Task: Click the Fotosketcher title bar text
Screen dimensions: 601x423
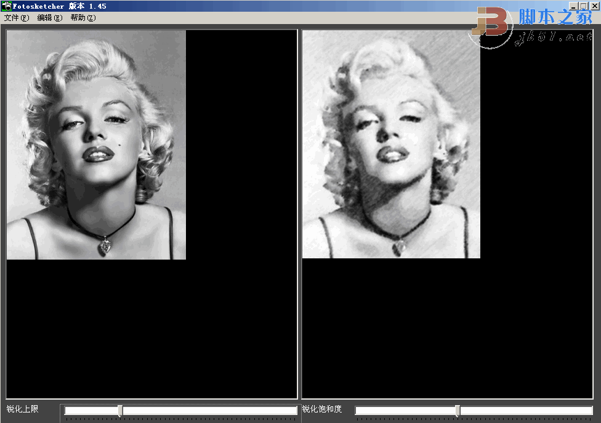Action: point(60,6)
